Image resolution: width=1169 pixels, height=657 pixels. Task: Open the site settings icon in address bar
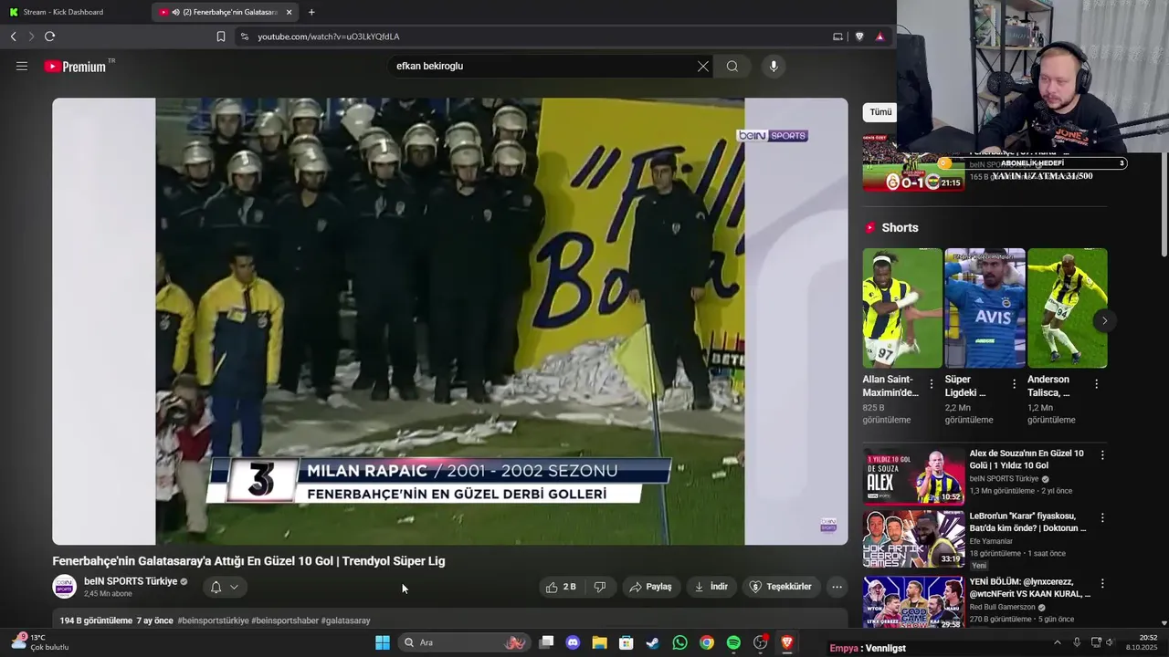[x=244, y=36]
